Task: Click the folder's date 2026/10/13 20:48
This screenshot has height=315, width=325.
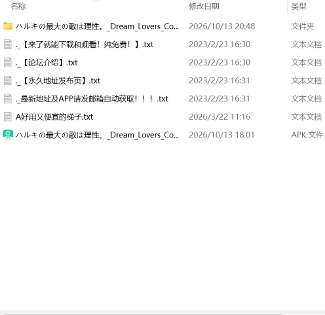Action: 222,26
